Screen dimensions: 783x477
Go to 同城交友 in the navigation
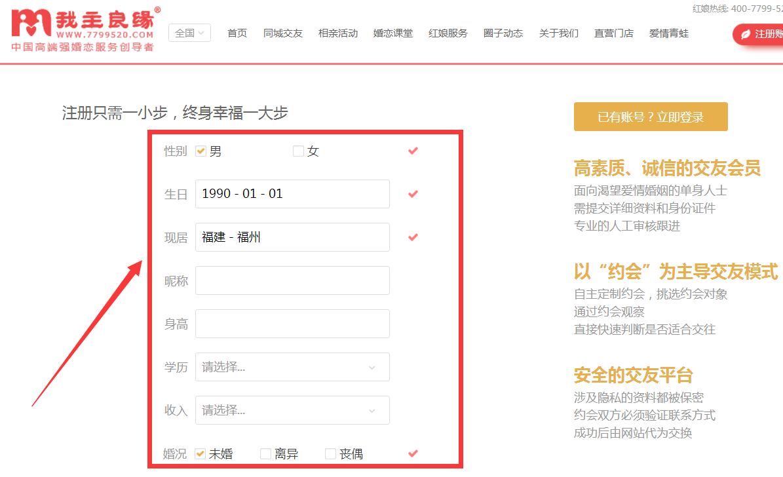283,33
